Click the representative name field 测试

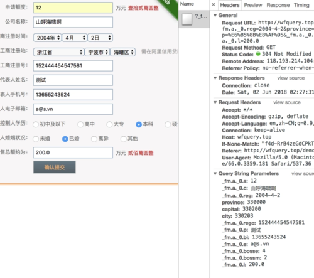pyautogui.click(x=73, y=80)
